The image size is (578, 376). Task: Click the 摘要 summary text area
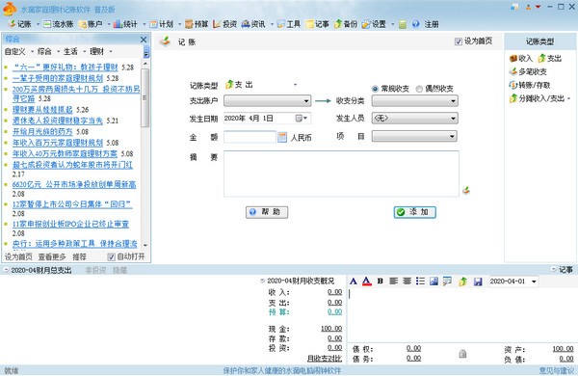pyautogui.click(x=341, y=174)
